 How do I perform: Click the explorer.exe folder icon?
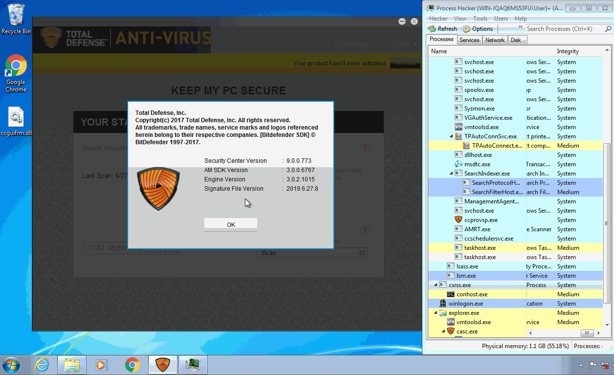(x=443, y=313)
